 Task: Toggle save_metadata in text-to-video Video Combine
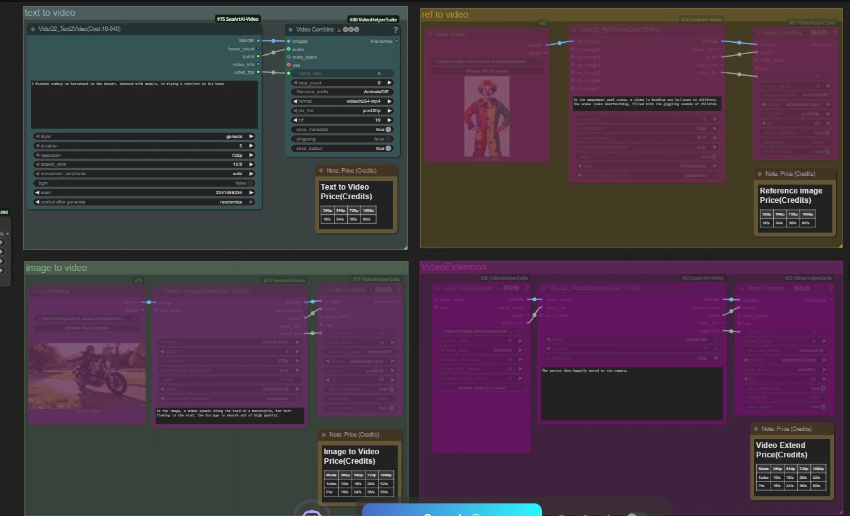tap(388, 130)
